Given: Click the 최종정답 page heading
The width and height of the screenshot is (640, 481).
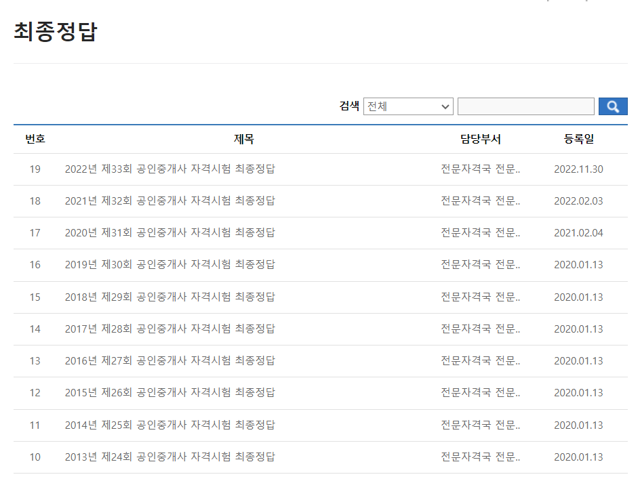Looking at the screenshot, I should (56, 31).
